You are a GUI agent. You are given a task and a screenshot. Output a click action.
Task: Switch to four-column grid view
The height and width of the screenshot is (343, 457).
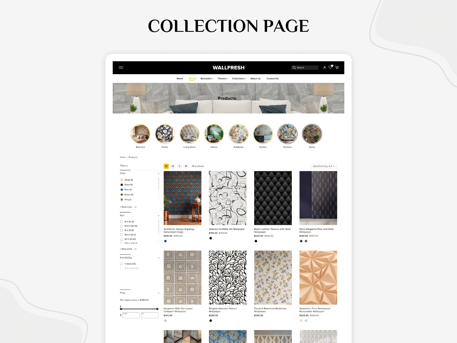(x=166, y=166)
